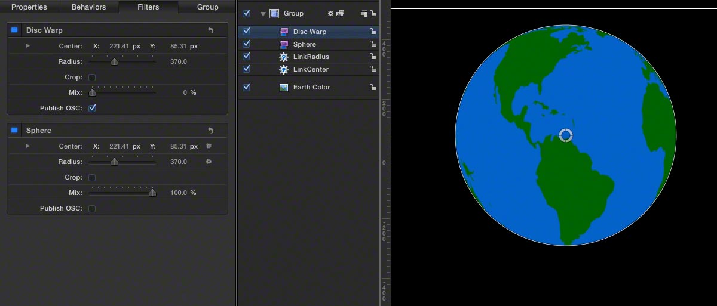This screenshot has height=306, width=717.
Task: Switch to the Properties tab
Action: (x=29, y=7)
